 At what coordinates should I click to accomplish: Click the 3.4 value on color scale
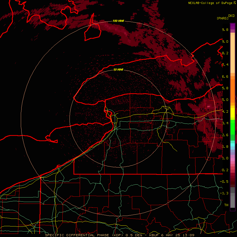click(225, 123)
